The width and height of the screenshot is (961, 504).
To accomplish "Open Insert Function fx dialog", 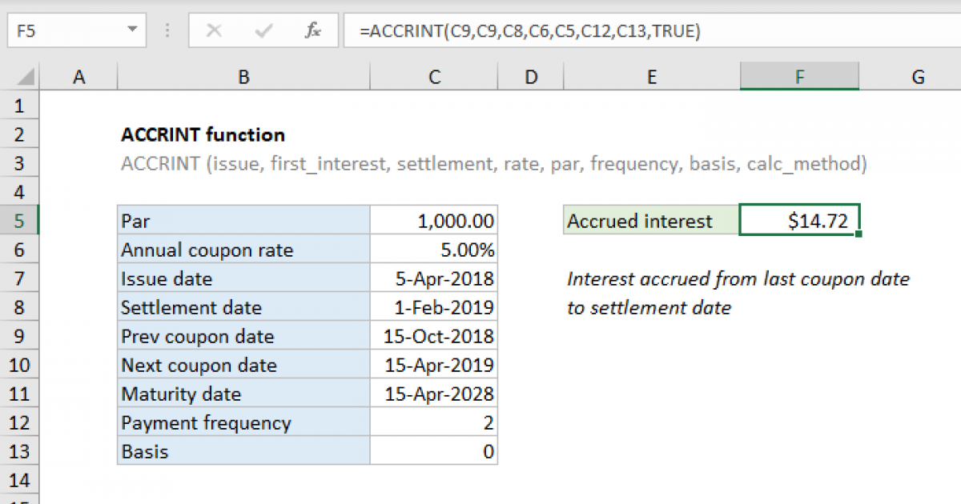I will [x=313, y=31].
